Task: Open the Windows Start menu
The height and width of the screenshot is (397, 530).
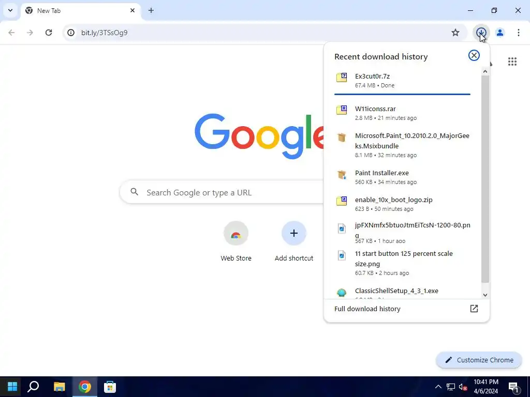Action: (x=12, y=387)
